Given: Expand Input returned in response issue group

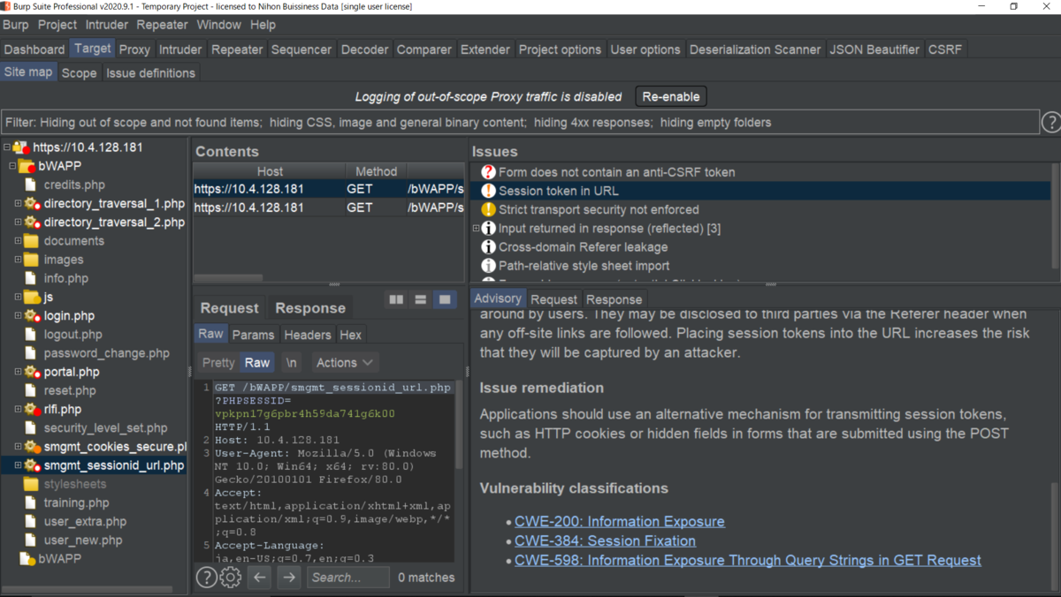Looking at the screenshot, I should click(476, 228).
